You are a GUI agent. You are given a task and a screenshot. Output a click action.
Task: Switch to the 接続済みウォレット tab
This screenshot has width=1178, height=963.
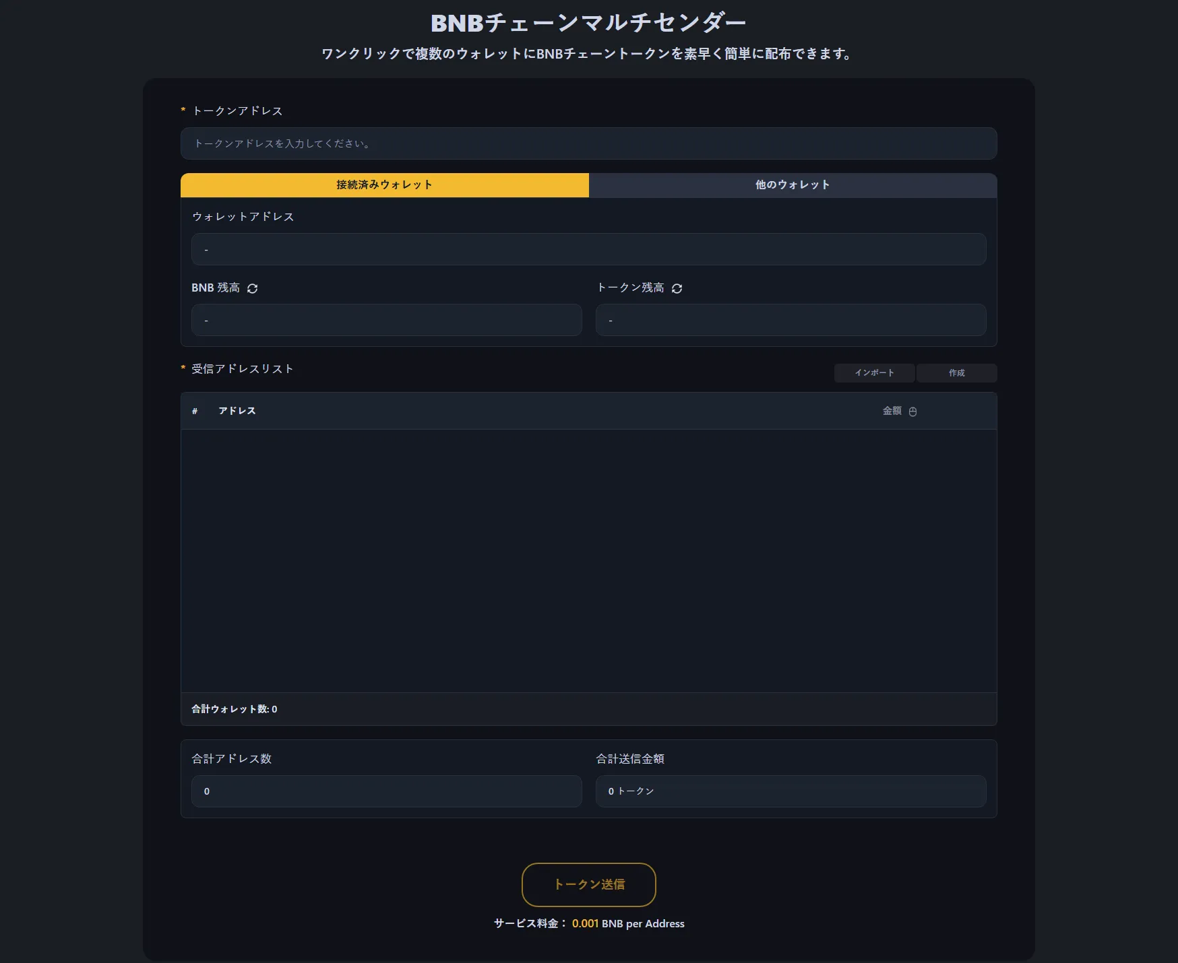[x=384, y=185]
